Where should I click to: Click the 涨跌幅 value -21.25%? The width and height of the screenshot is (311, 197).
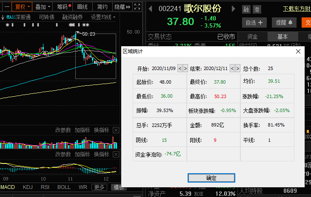point(274,96)
